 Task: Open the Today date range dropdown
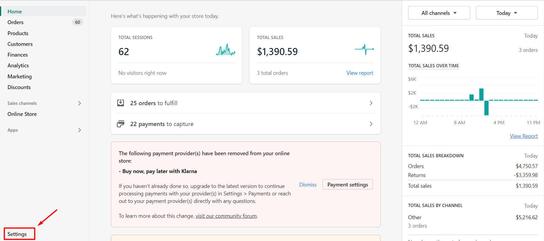(x=506, y=13)
